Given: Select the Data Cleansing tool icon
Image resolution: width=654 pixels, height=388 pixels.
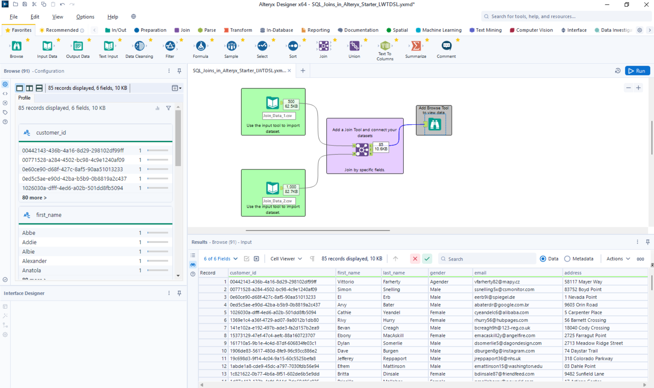Looking at the screenshot, I should pos(139,46).
